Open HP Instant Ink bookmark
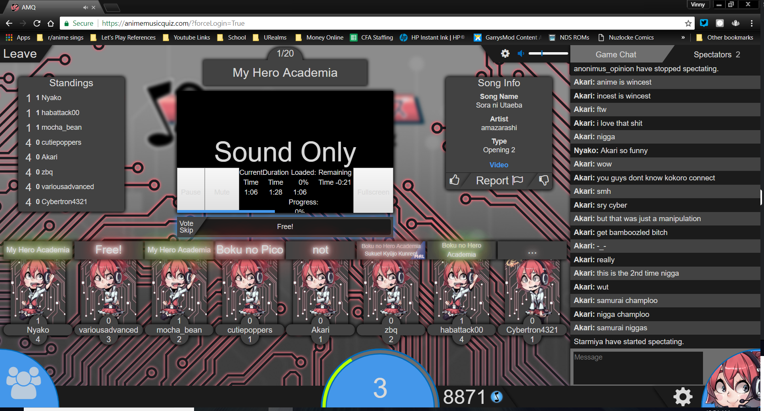The height and width of the screenshot is (411, 764). 432,38
